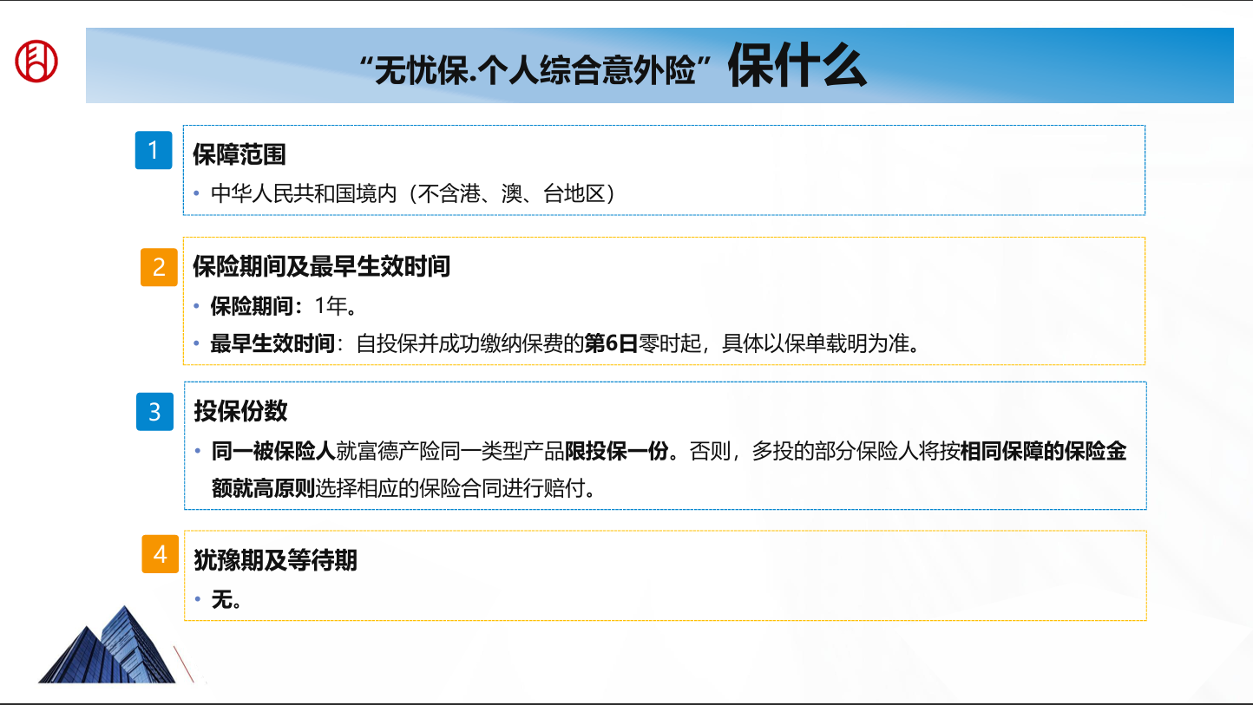Click the bullet line starting with 最早生效时间
Image resolution: width=1253 pixels, height=705 pixels.
click(565, 343)
